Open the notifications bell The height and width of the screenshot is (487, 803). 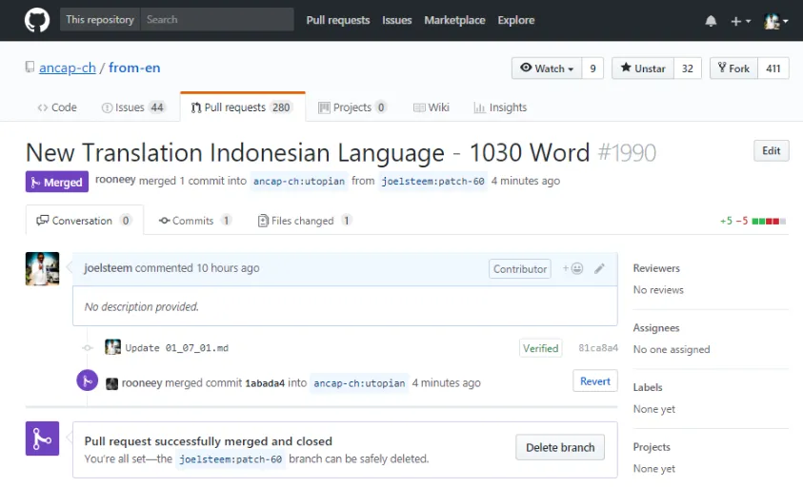pos(711,21)
